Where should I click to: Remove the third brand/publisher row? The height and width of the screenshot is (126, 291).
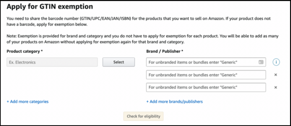pyautogui.click(x=276, y=87)
